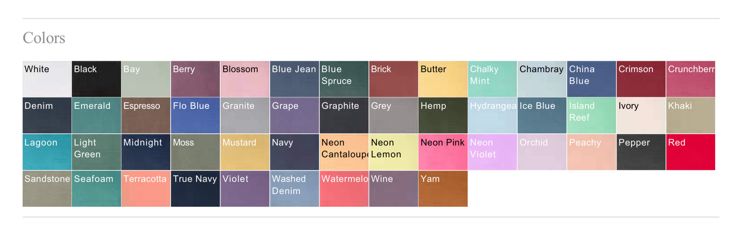This screenshot has width=750, height=226.
Task: Select the Pepper color swatch
Action: click(x=641, y=152)
